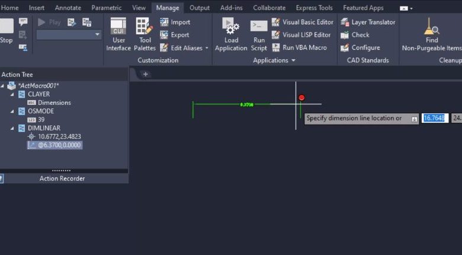
Task: Open the Visual Basic Editor
Action: pyautogui.click(x=302, y=22)
